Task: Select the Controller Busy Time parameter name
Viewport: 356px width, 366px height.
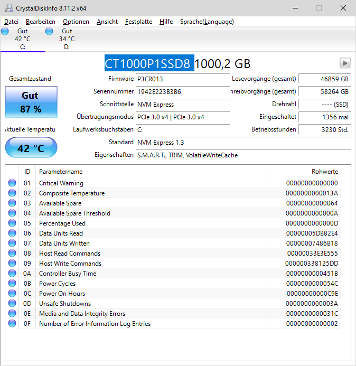Action: 68,274
